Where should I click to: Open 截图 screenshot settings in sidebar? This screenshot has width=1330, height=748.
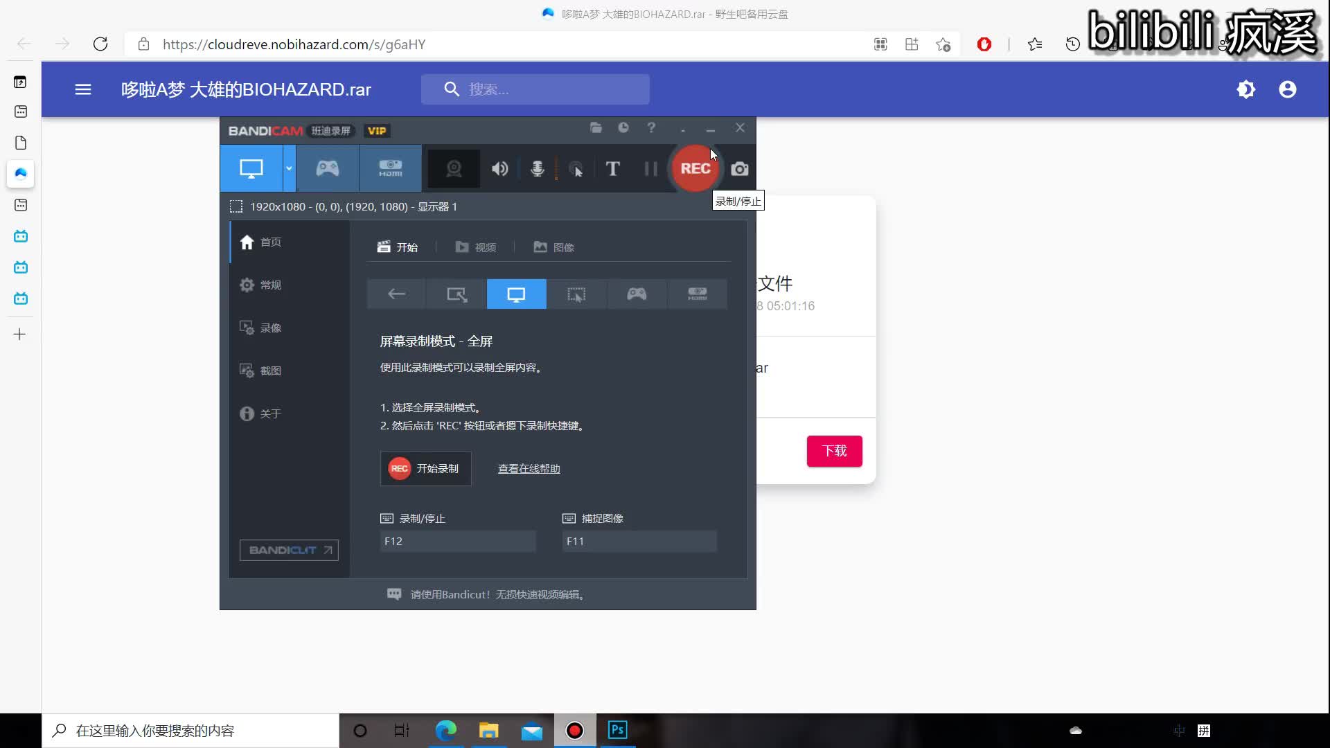coord(290,371)
